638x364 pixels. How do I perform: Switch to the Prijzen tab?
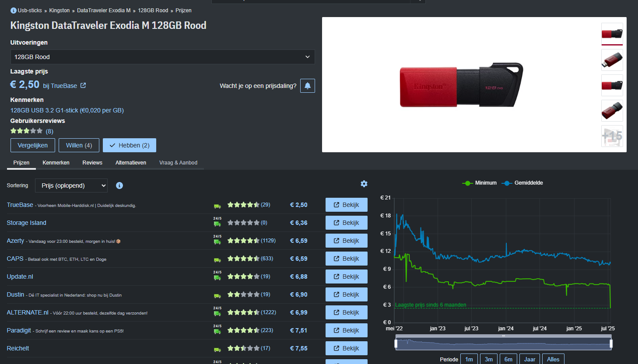click(21, 163)
